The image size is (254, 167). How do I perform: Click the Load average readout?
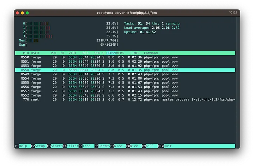pyautogui.click(x=152, y=28)
